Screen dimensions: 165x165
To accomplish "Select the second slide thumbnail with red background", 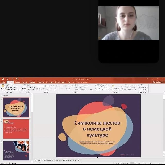I will tap(16, 129).
